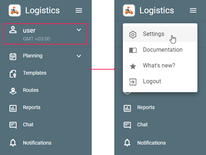206x155 pixels.
Task: Click the Chat bubble icon in right panel
Action: pos(127,125)
